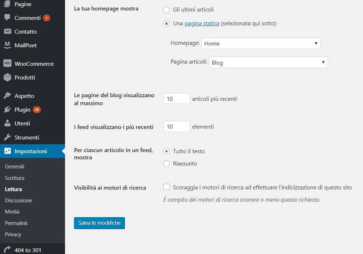Image resolution: width=363 pixels, height=254 pixels.
Task: Click the blog pages article count field
Action: click(x=177, y=99)
